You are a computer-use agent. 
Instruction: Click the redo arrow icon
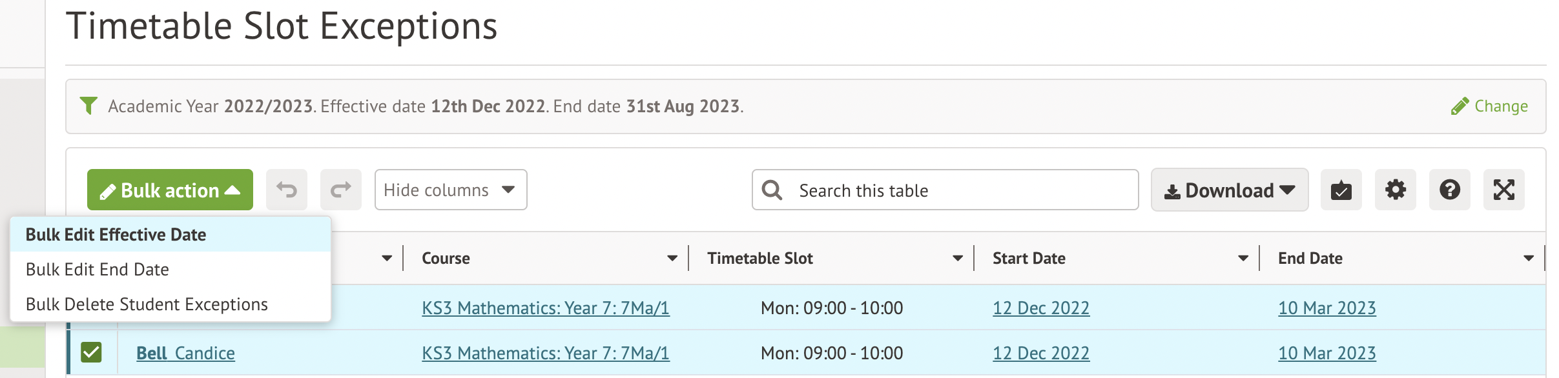click(x=341, y=190)
